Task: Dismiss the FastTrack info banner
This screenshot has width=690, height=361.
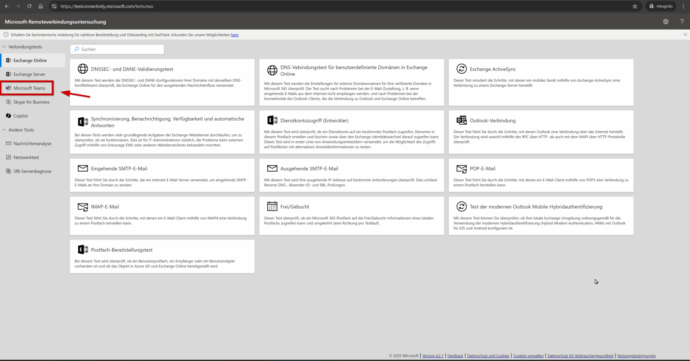Action: click(685, 34)
